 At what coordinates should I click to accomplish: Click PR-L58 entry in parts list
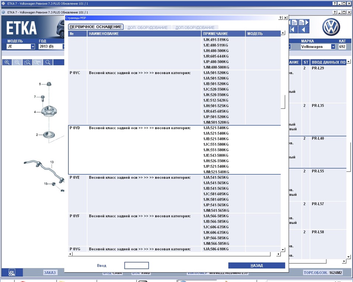coord(318,232)
